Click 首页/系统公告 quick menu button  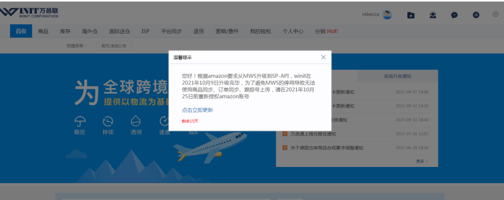tap(114, 46)
